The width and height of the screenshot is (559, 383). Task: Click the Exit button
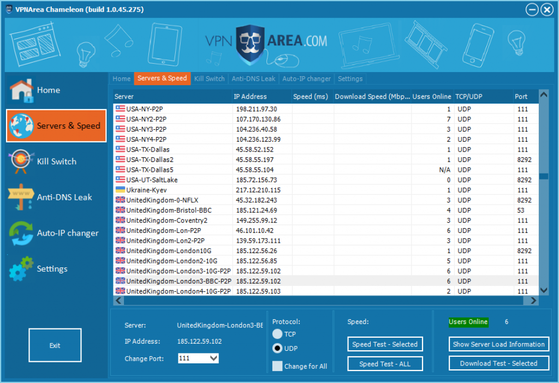tap(55, 345)
